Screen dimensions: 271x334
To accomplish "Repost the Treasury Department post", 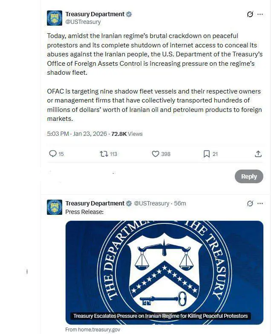I will (104, 154).
